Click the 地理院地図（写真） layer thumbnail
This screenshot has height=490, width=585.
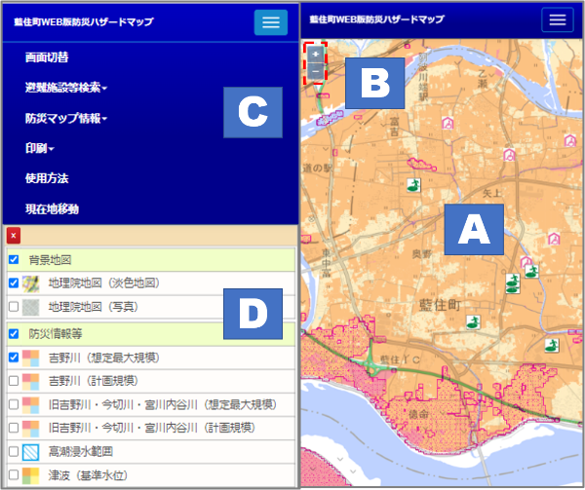30,307
